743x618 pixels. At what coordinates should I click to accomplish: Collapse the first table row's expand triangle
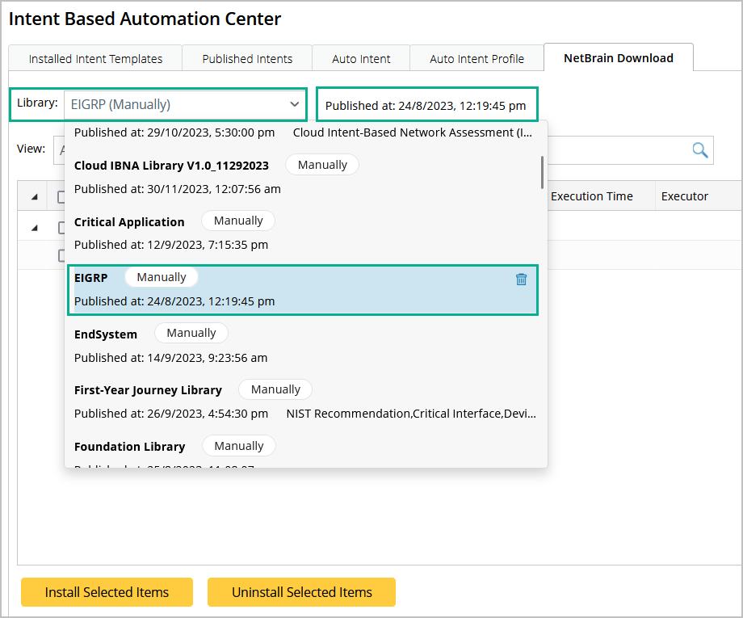click(34, 228)
